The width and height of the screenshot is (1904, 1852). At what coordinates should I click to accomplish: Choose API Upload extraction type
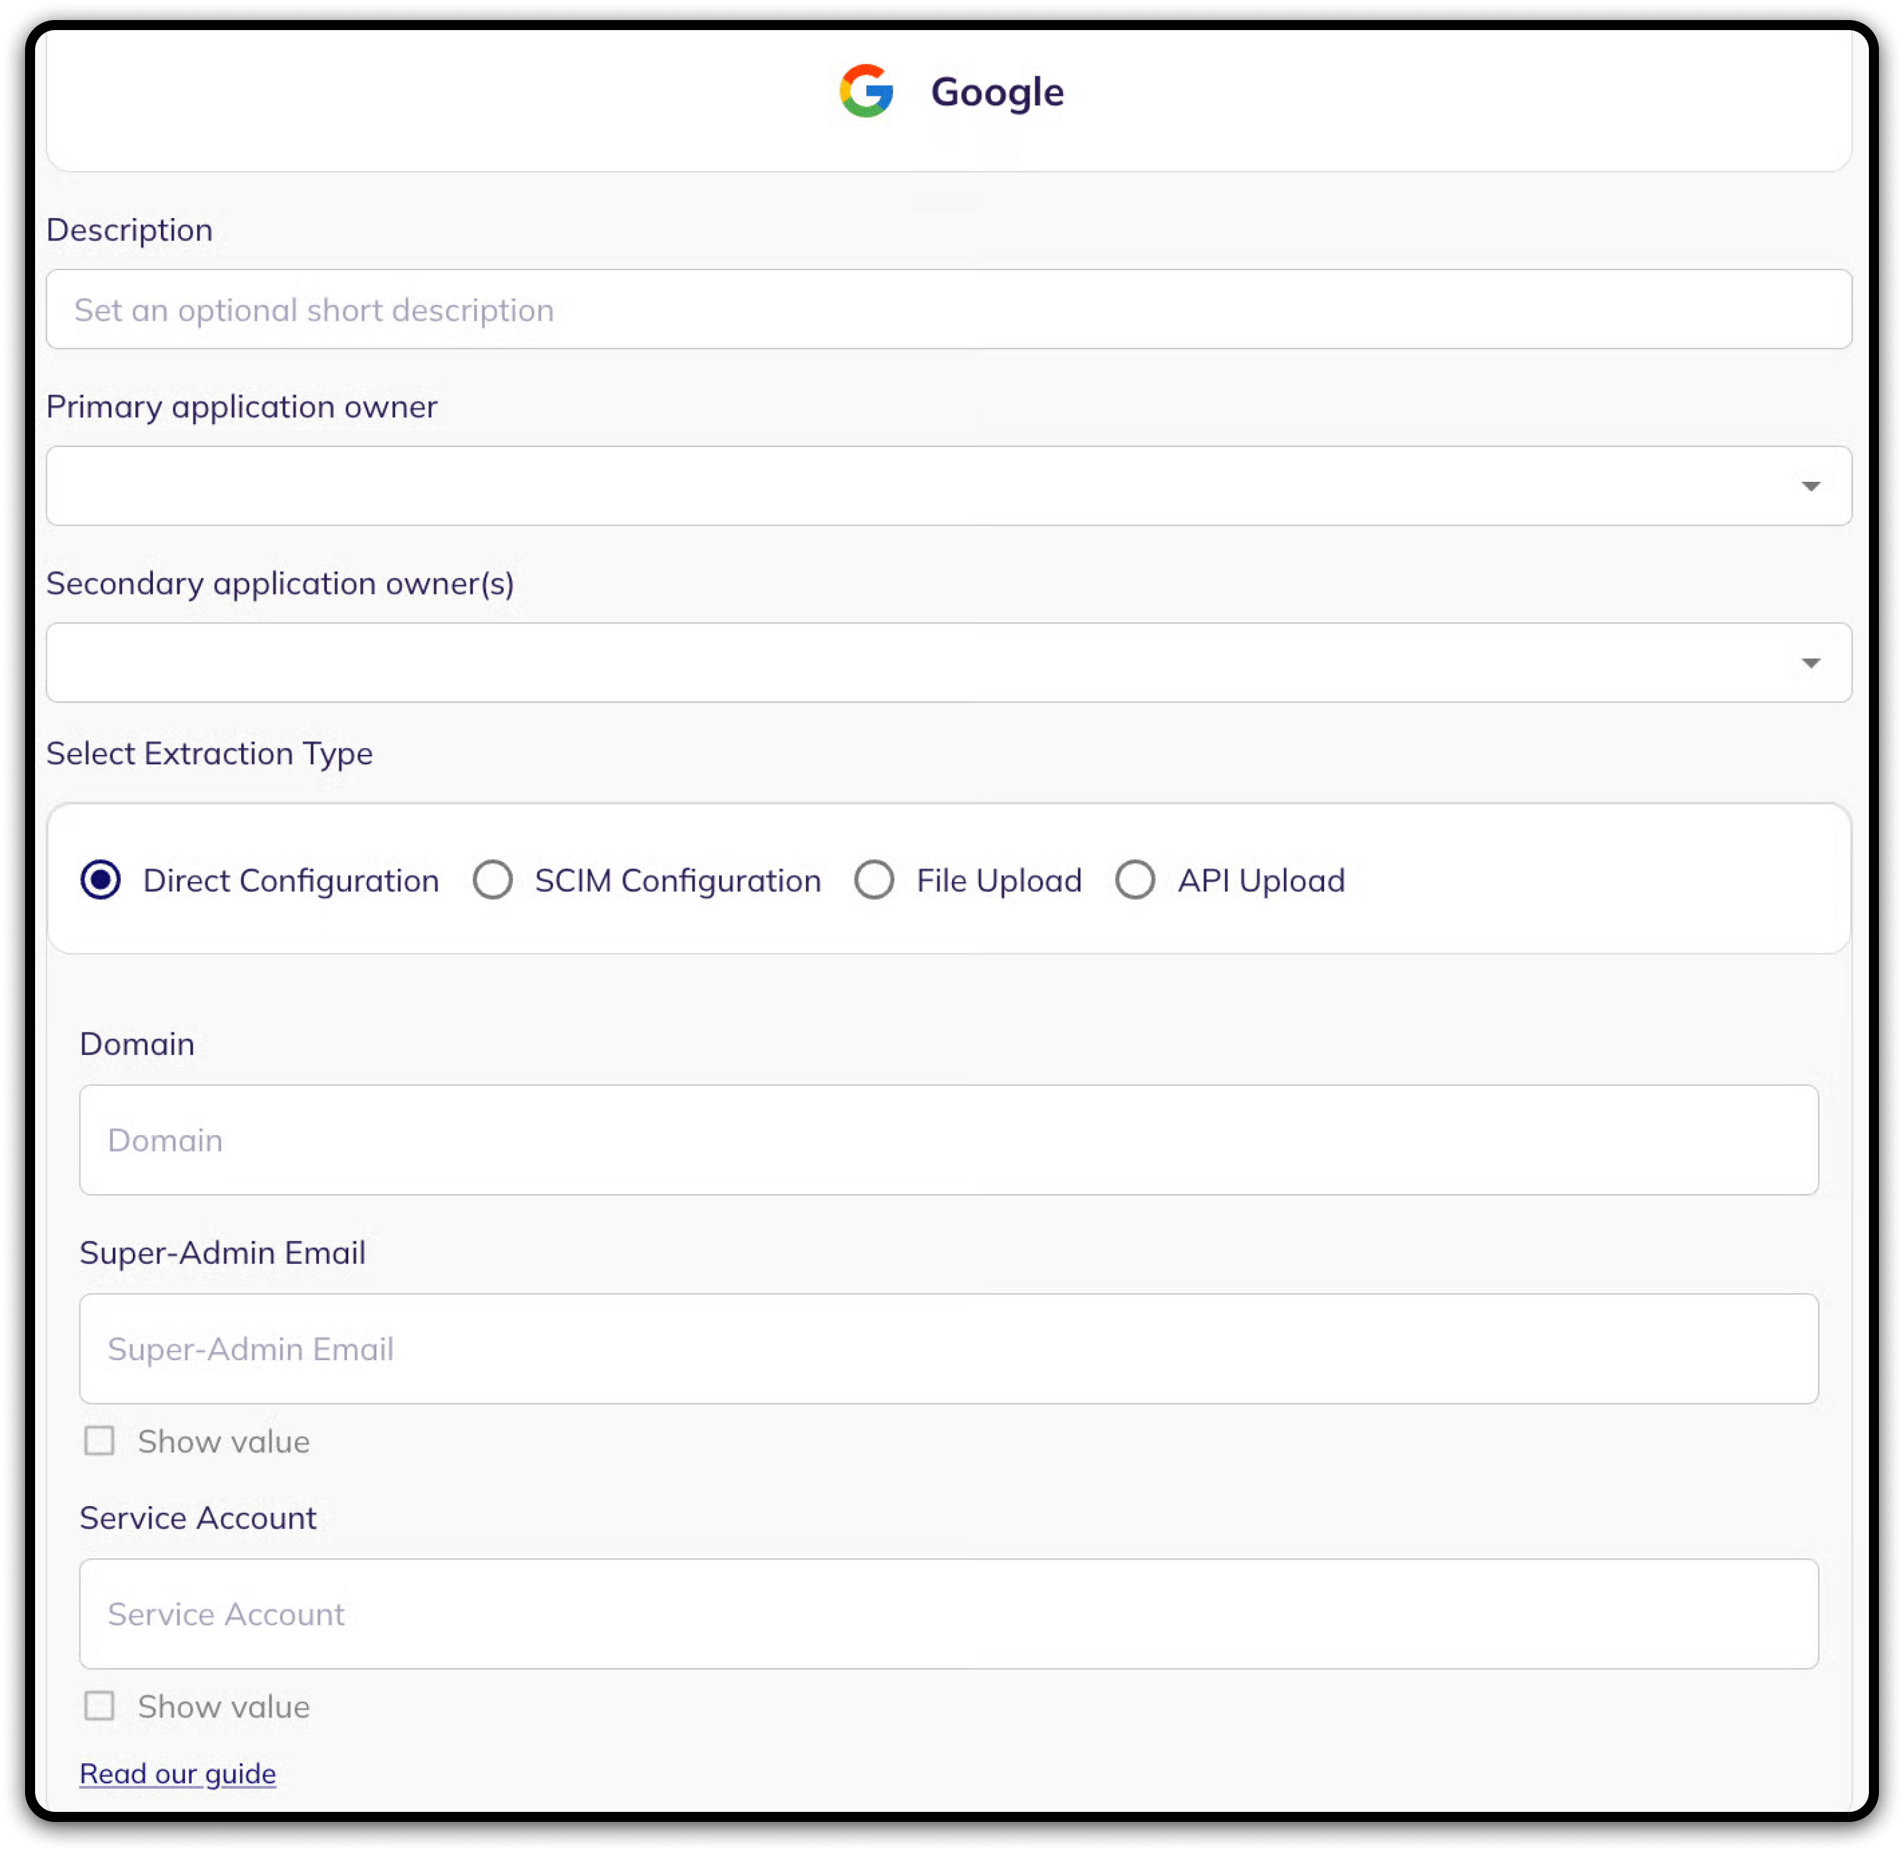tap(1135, 880)
